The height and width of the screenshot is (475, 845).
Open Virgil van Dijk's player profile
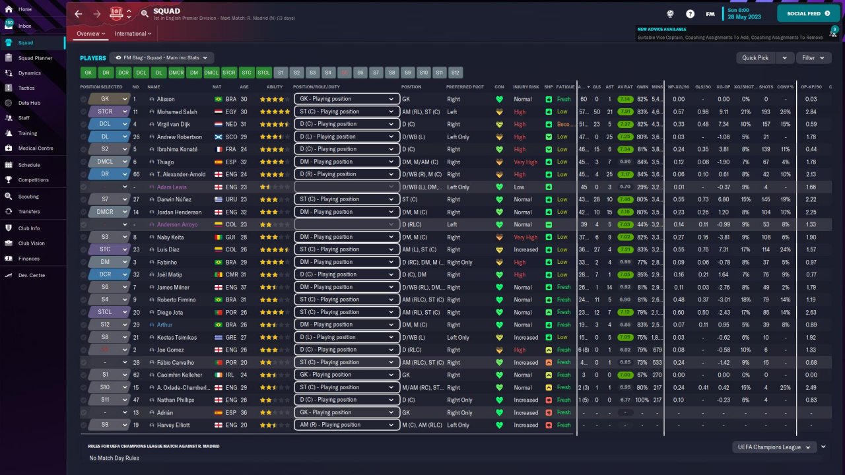pos(174,124)
